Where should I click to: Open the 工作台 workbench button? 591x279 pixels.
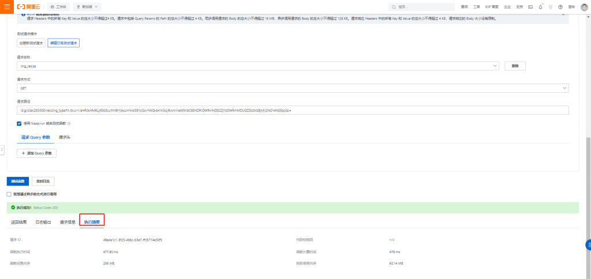(58, 7)
